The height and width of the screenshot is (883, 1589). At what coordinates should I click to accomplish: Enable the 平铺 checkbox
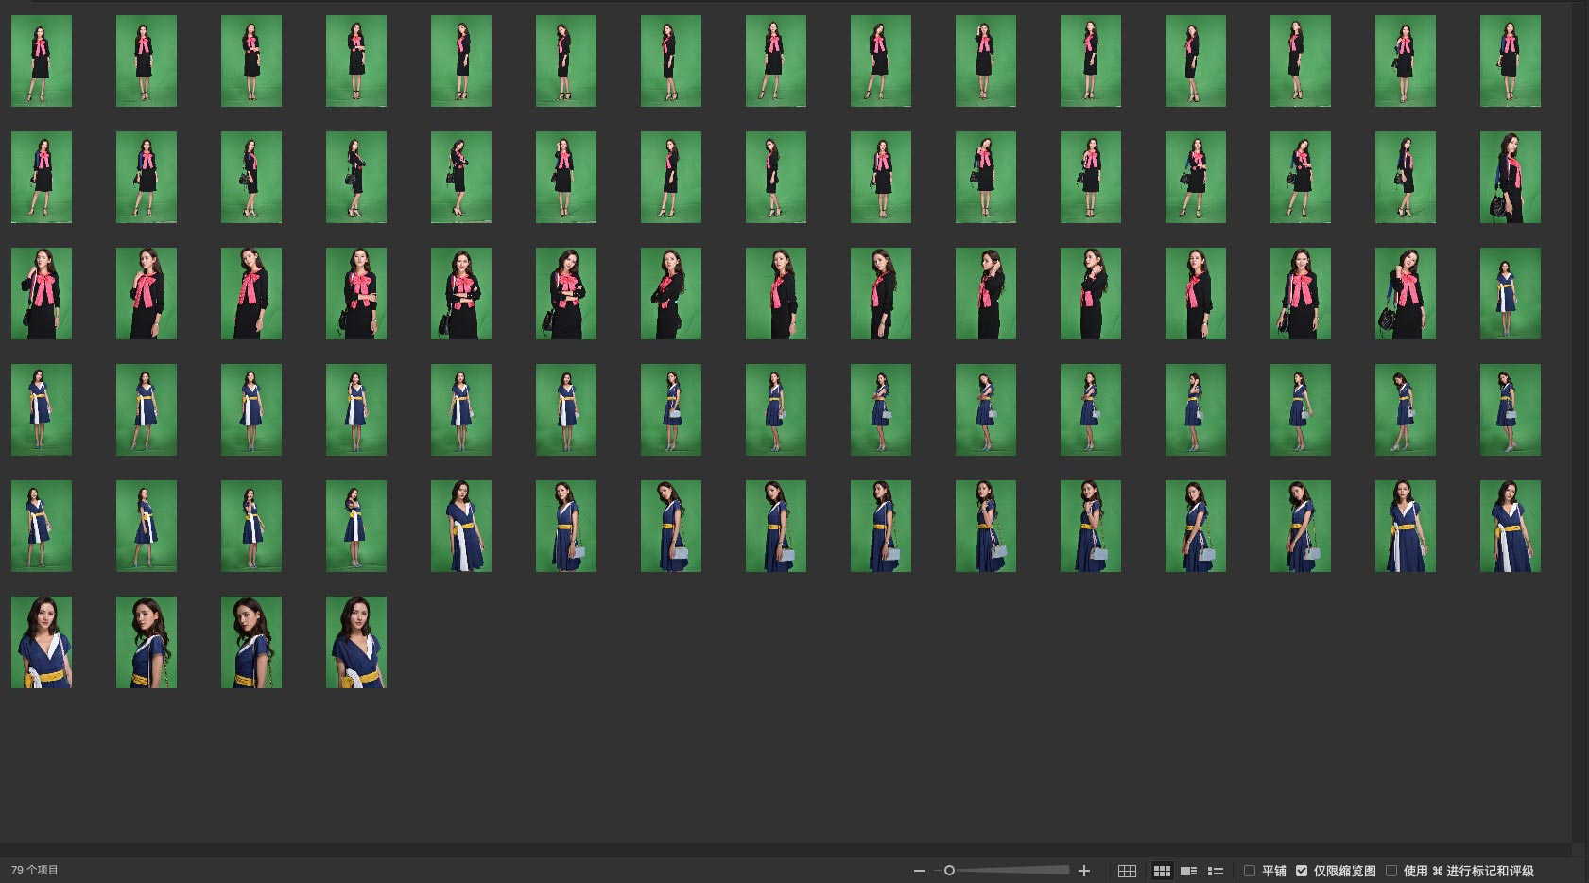(x=1250, y=871)
